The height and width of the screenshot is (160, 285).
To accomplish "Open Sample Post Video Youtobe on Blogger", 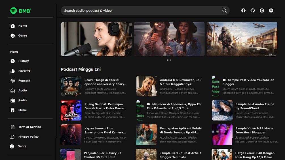I will pos(248,82).
